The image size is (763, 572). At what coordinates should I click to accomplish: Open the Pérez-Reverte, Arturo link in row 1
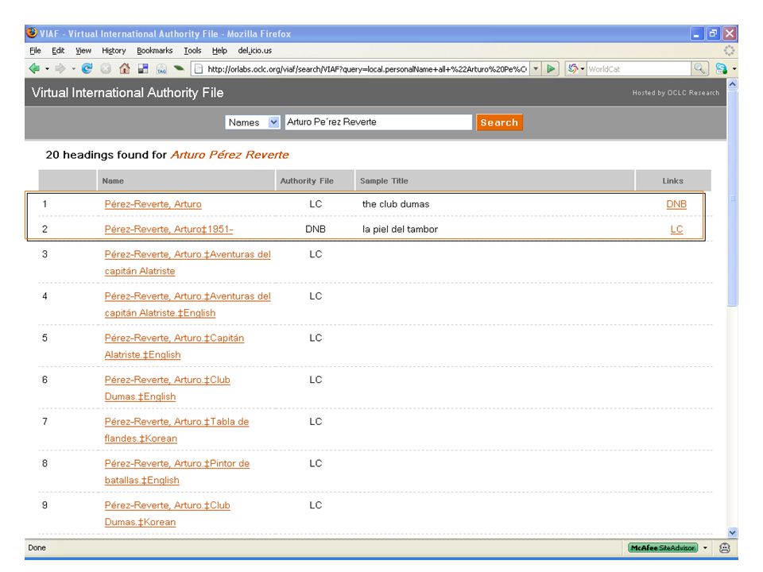point(153,204)
